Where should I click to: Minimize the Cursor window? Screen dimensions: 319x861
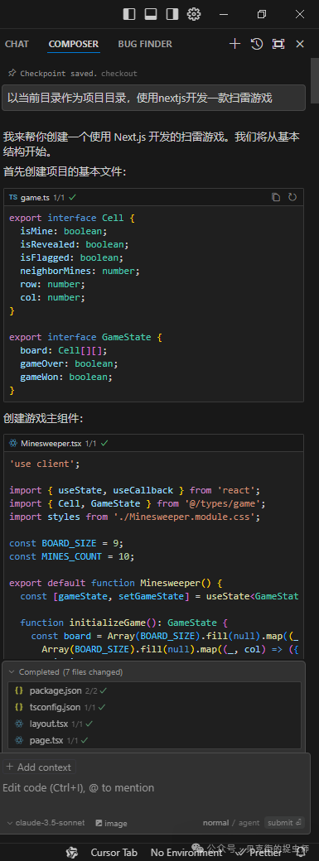(x=224, y=14)
